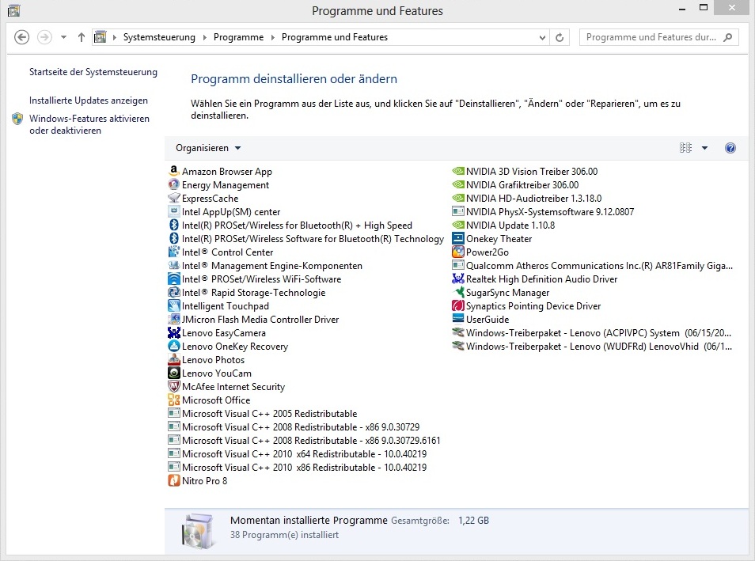Click the Intel PROSet/Wireless WiFi-Software icon
The width and height of the screenshot is (755, 561).
click(x=174, y=279)
